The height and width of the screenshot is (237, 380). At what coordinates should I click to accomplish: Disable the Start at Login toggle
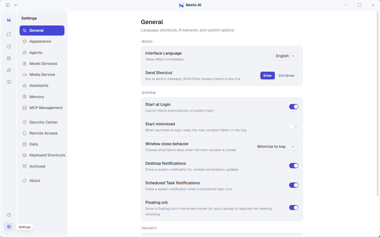[294, 107]
